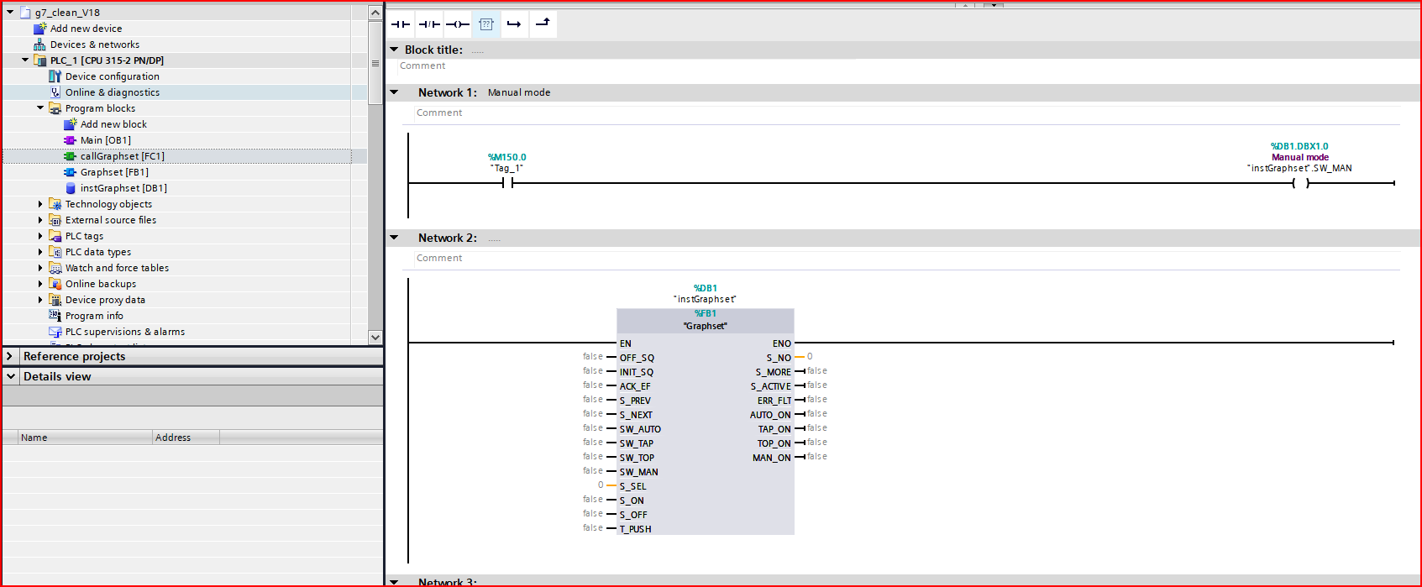
Task: Insert a normally closed contact
Action: (429, 24)
